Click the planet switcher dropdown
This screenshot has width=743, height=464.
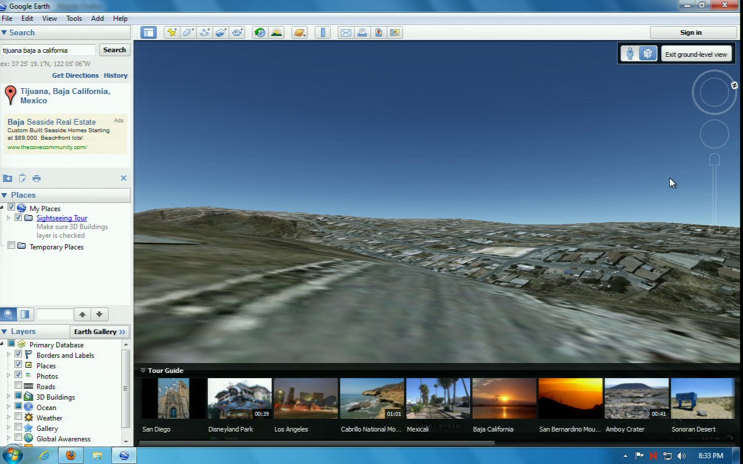coord(300,32)
